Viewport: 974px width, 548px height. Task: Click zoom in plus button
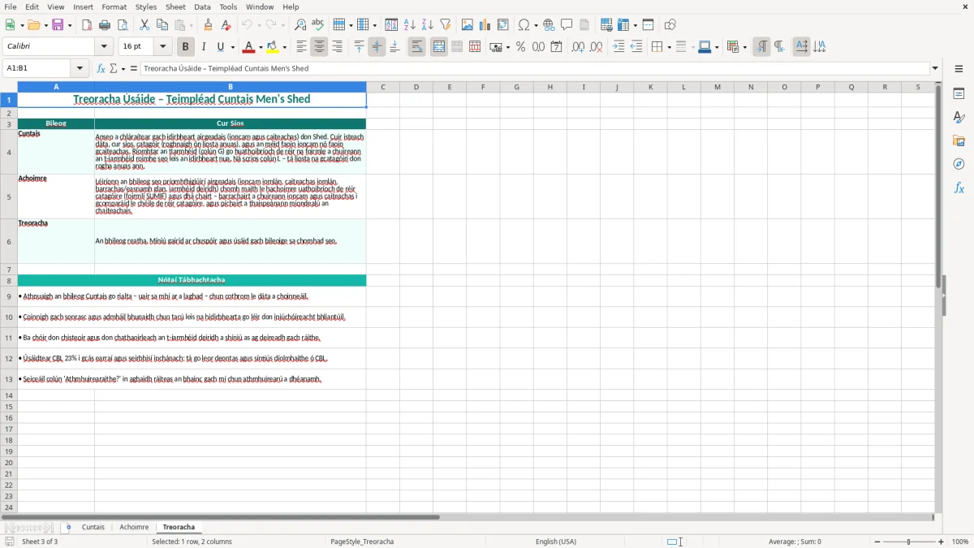[x=942, y=542]
